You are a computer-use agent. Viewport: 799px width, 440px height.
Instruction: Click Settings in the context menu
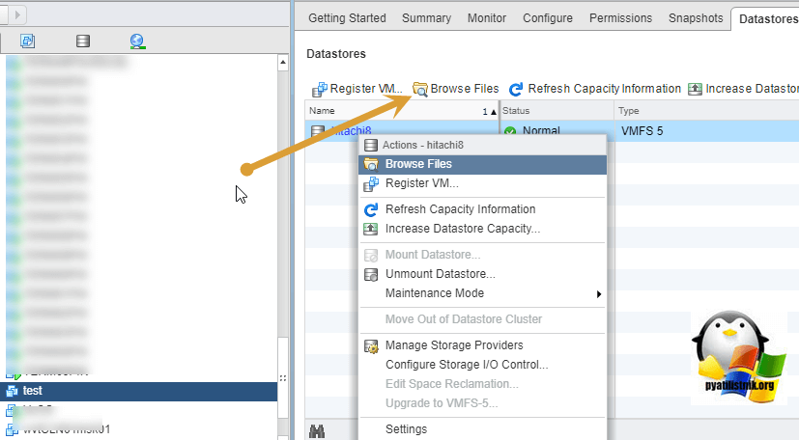pyautogui.click(x=406, y=428)
